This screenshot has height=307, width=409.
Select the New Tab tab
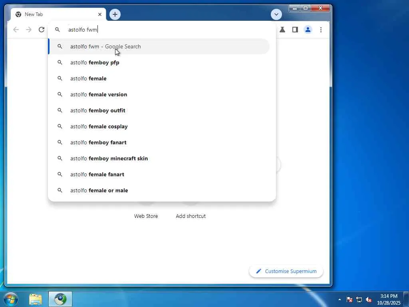click(58, 14)
